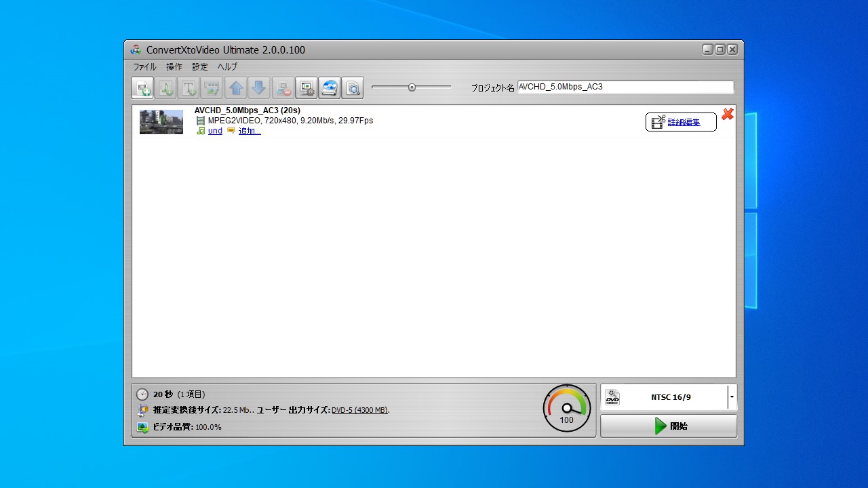This screenshot has width=868, height=488.
Task: Click the title AVCHD_5.0Mbps_AC3 (20s)
Action: click(248, 110)
